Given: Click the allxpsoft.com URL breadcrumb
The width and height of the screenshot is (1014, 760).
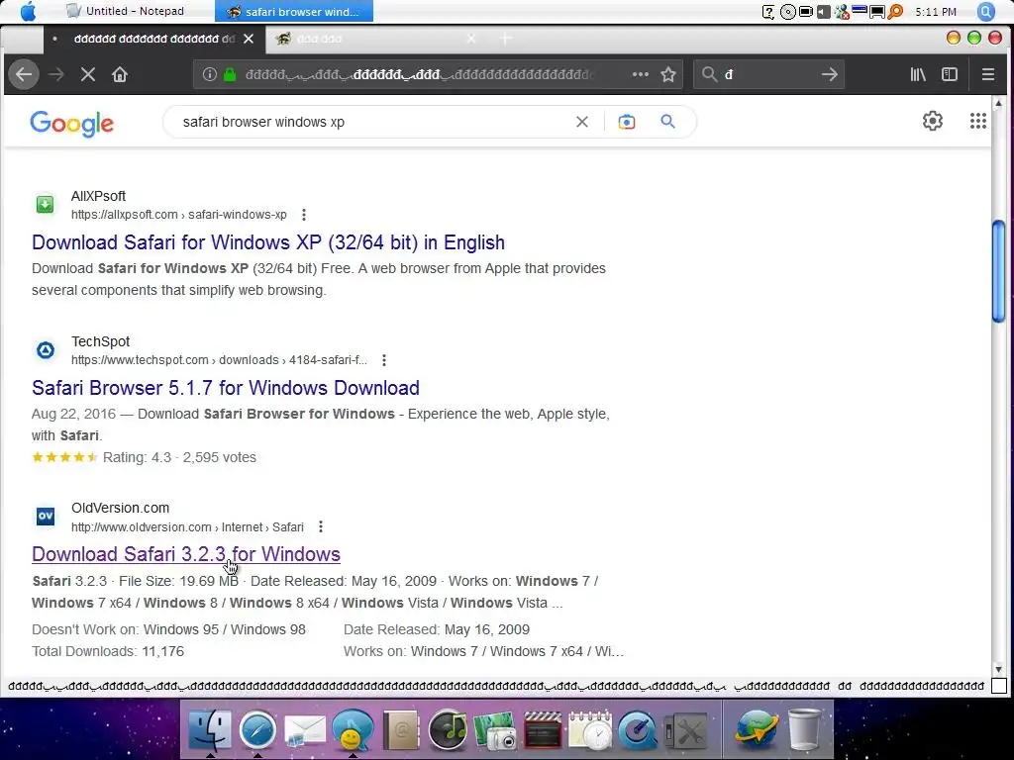Looking at the screenshot, I should pos(179,215).
